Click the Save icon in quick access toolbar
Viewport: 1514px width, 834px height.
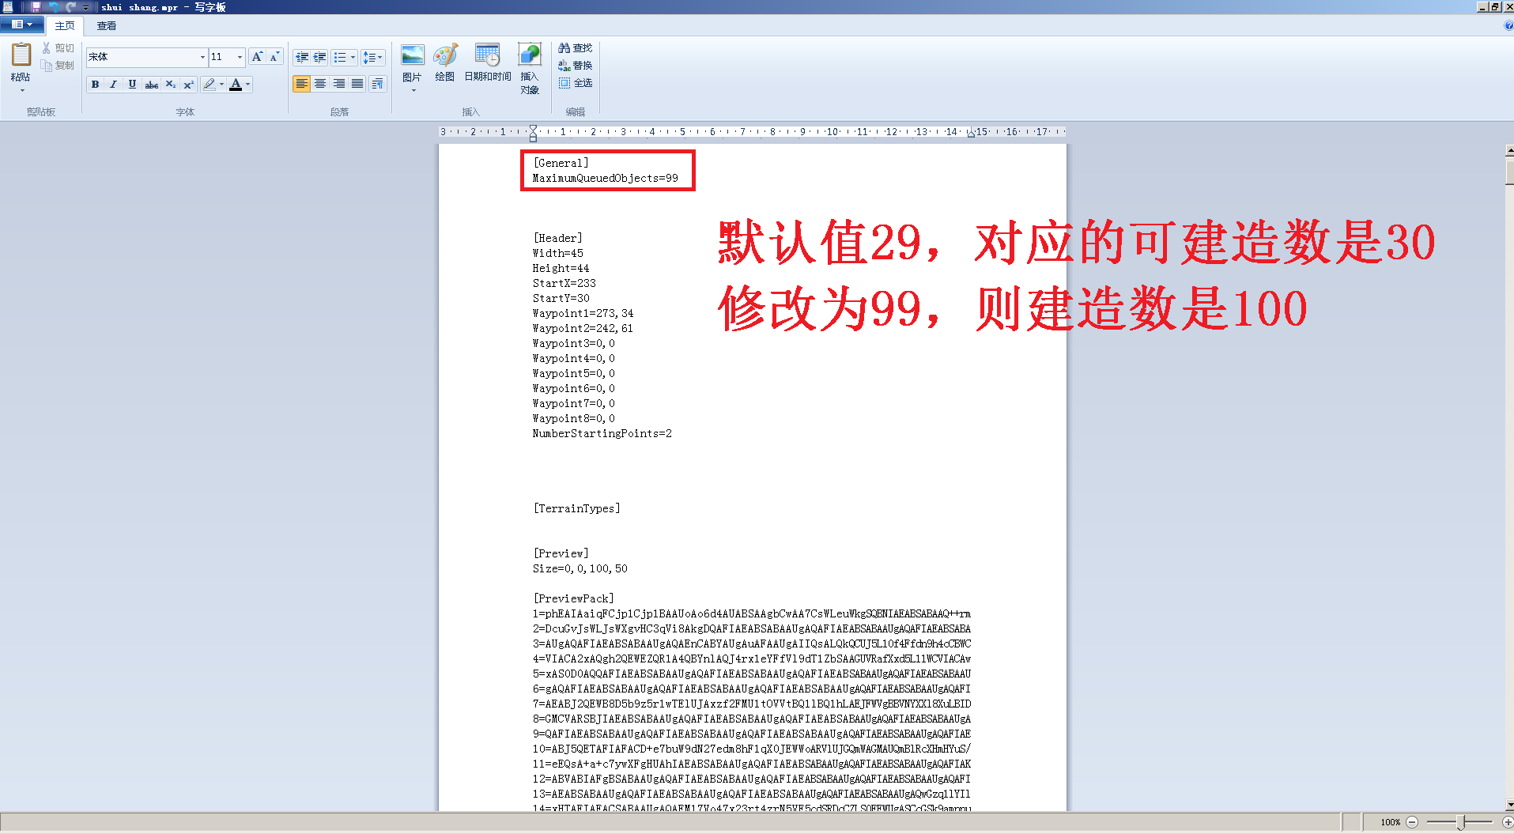36,7
